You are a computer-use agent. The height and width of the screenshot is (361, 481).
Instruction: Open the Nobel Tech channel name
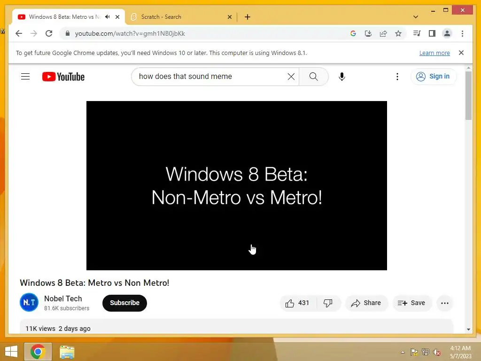63,298
